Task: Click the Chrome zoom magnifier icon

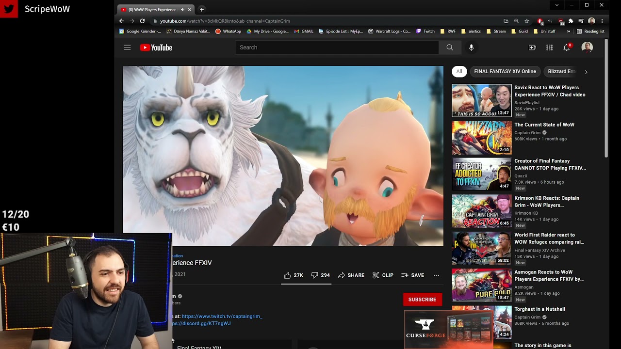Action: (516, 21)
